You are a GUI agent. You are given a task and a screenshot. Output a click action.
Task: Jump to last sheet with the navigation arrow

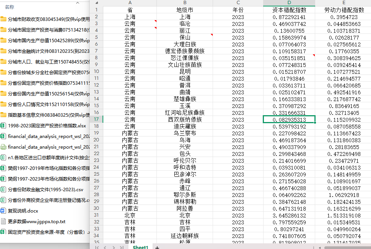point(122,247)
